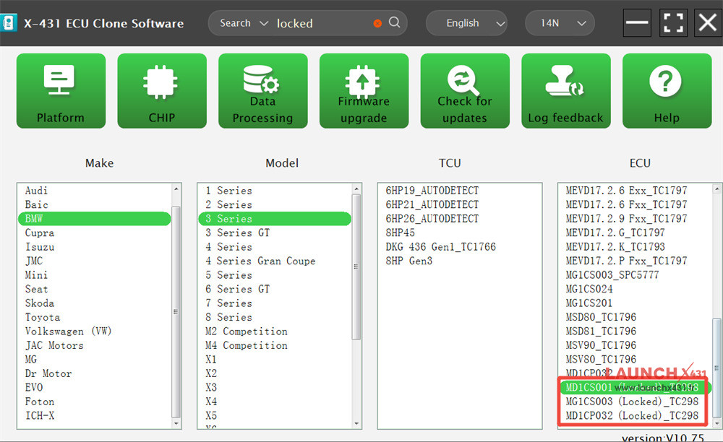Open Data Processing
The image size is (723, 442).
click(x=263, y=91)
